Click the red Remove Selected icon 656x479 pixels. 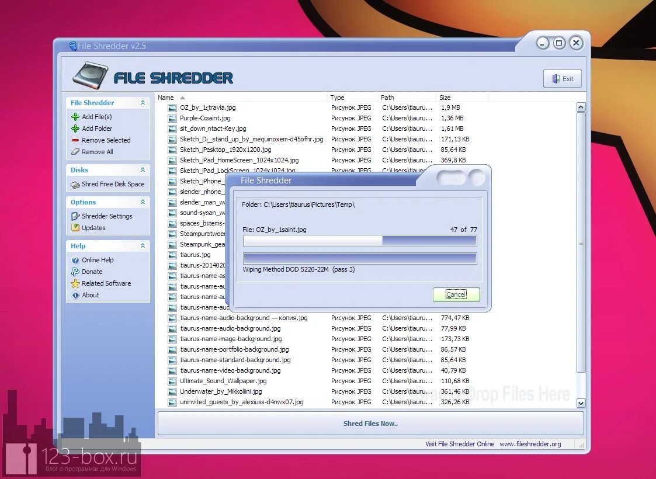point(75,140)
